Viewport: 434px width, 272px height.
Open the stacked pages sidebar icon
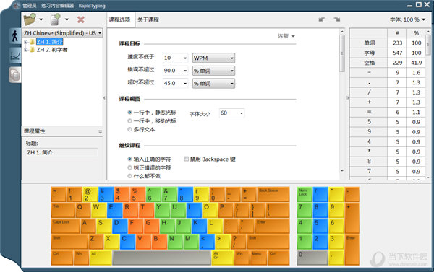pos(15,74)
